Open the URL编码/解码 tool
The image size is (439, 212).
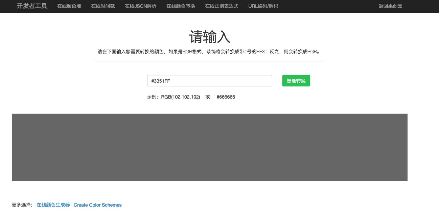click(263, 6)
